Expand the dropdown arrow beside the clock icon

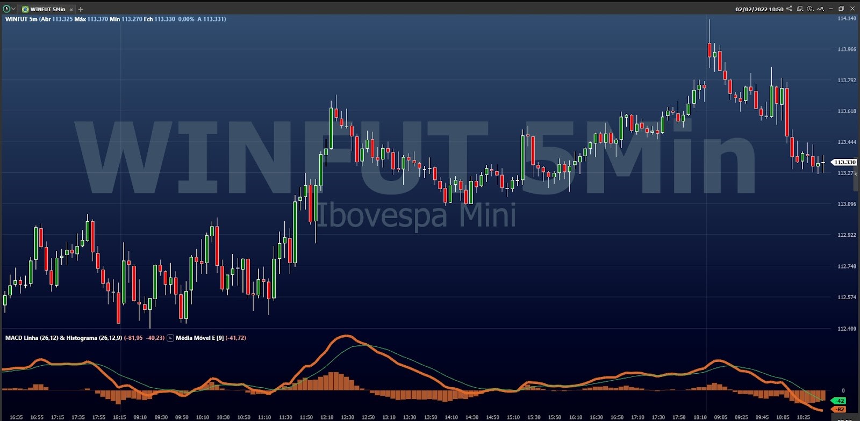pos(13,9)
